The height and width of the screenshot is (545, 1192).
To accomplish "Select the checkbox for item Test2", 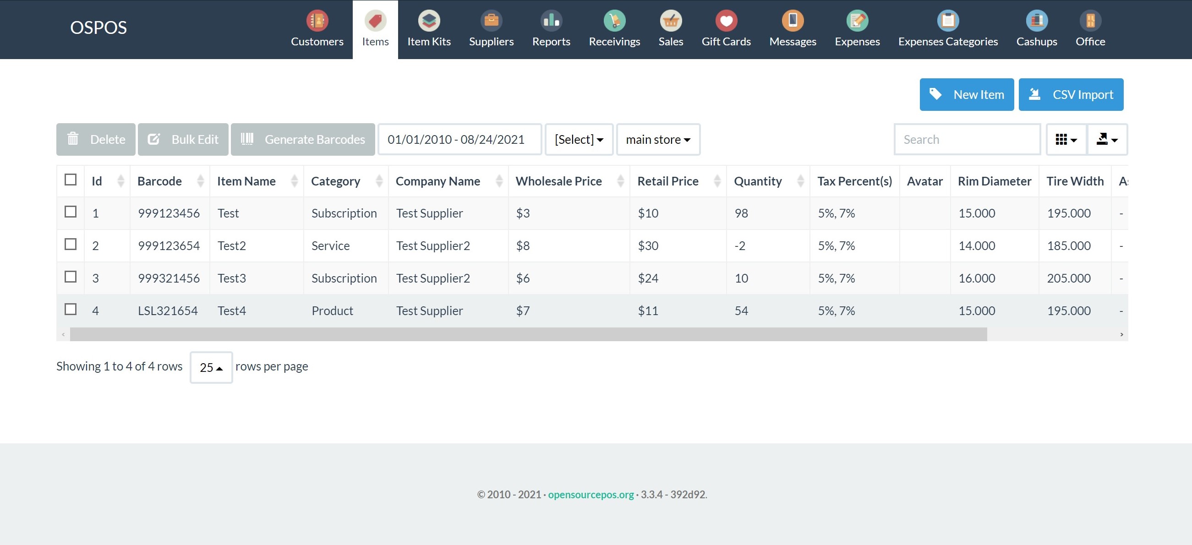I will (71, 245).
